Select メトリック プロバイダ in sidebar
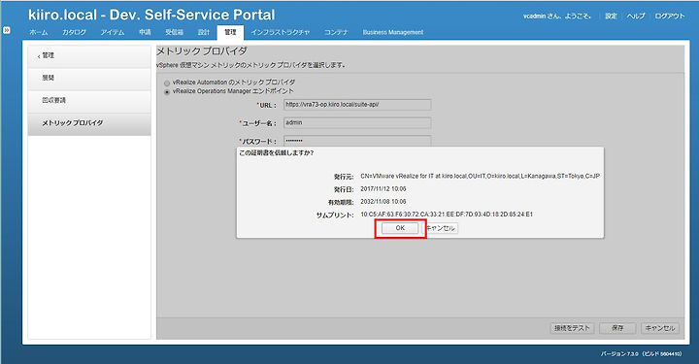 pos(89,123)
